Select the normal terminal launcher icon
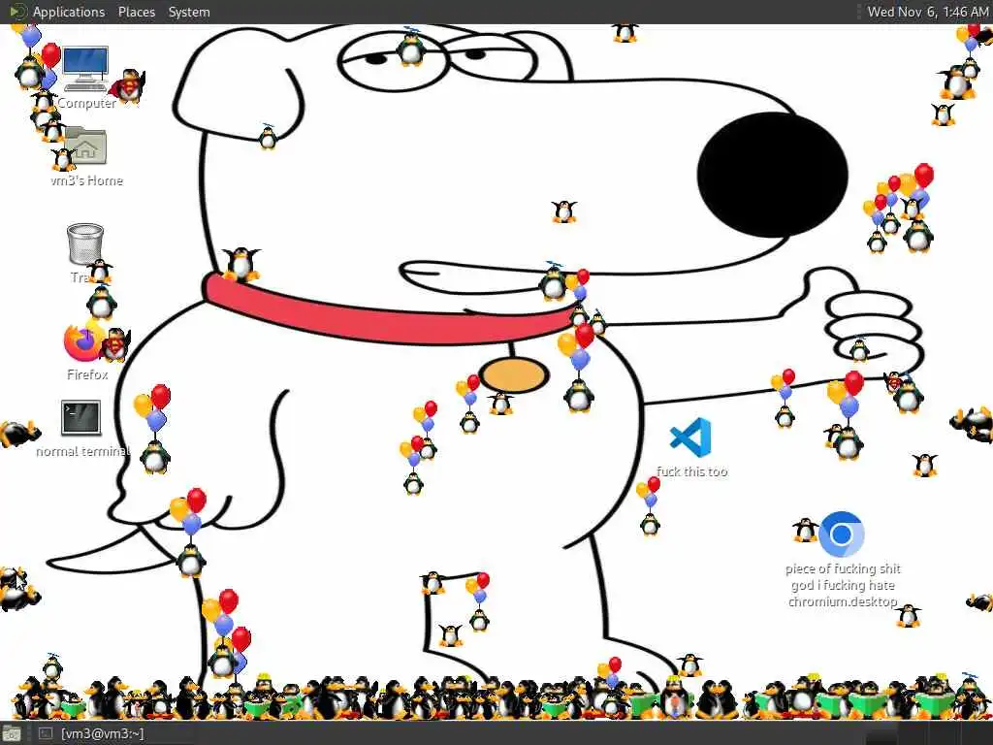Viewport: 993px width, 745px height. click(80, 417)
